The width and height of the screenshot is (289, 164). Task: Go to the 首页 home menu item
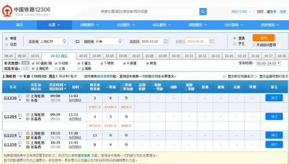tap(20, 25)
